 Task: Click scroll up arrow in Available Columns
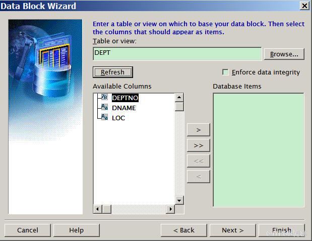[179, 97]
